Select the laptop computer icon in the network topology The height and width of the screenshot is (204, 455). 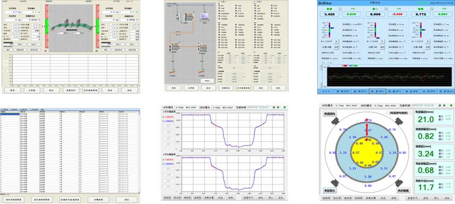(205, 16)
